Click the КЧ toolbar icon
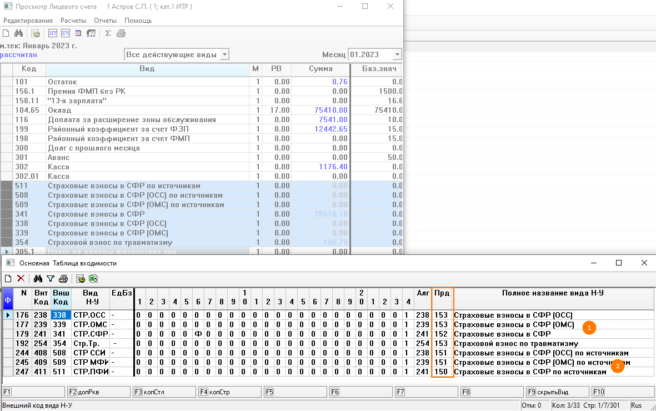The width and height of the screenshot is (656, 411). pyautogui.click(x=66, y=33)
